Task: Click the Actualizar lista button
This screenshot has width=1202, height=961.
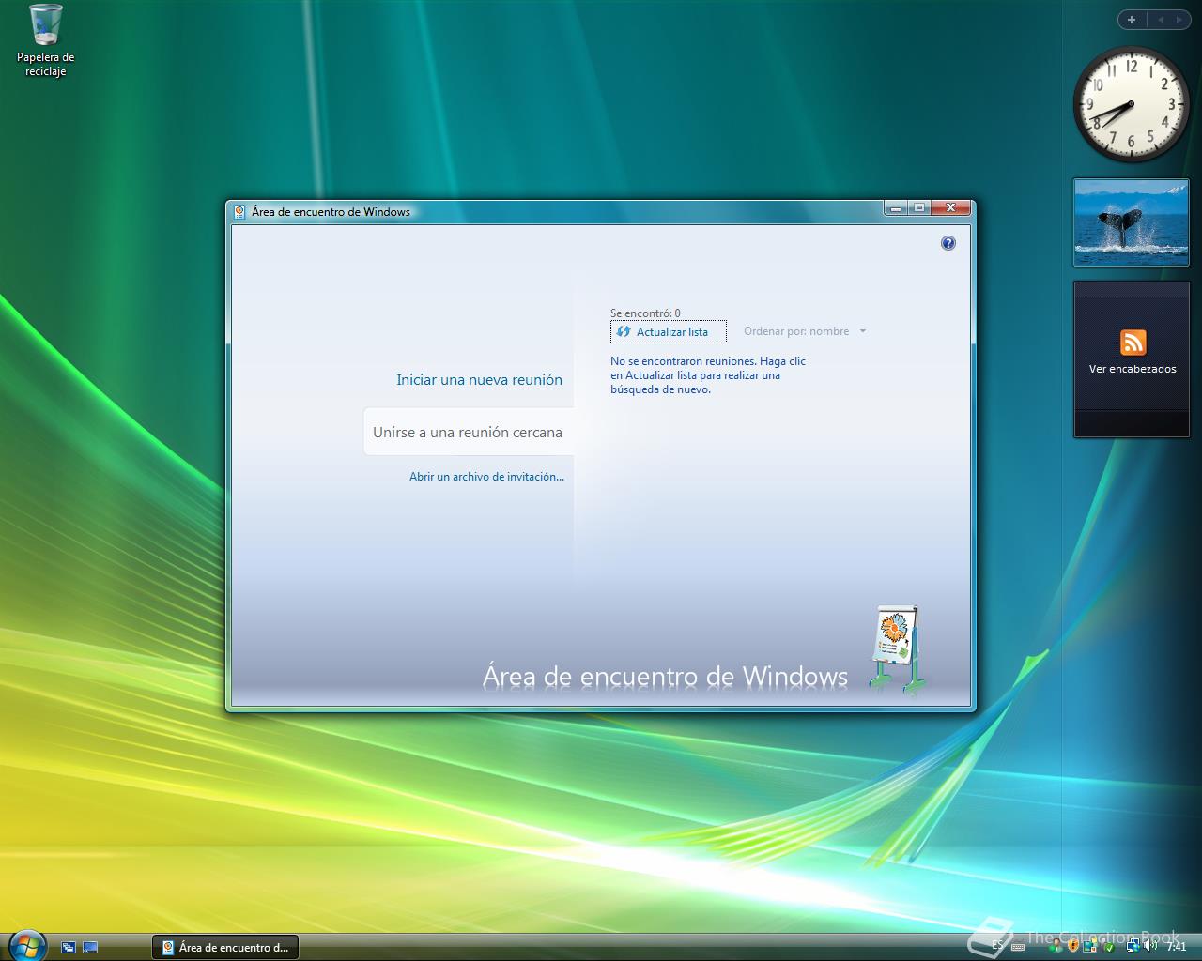Action: click(x=668, y=332)
